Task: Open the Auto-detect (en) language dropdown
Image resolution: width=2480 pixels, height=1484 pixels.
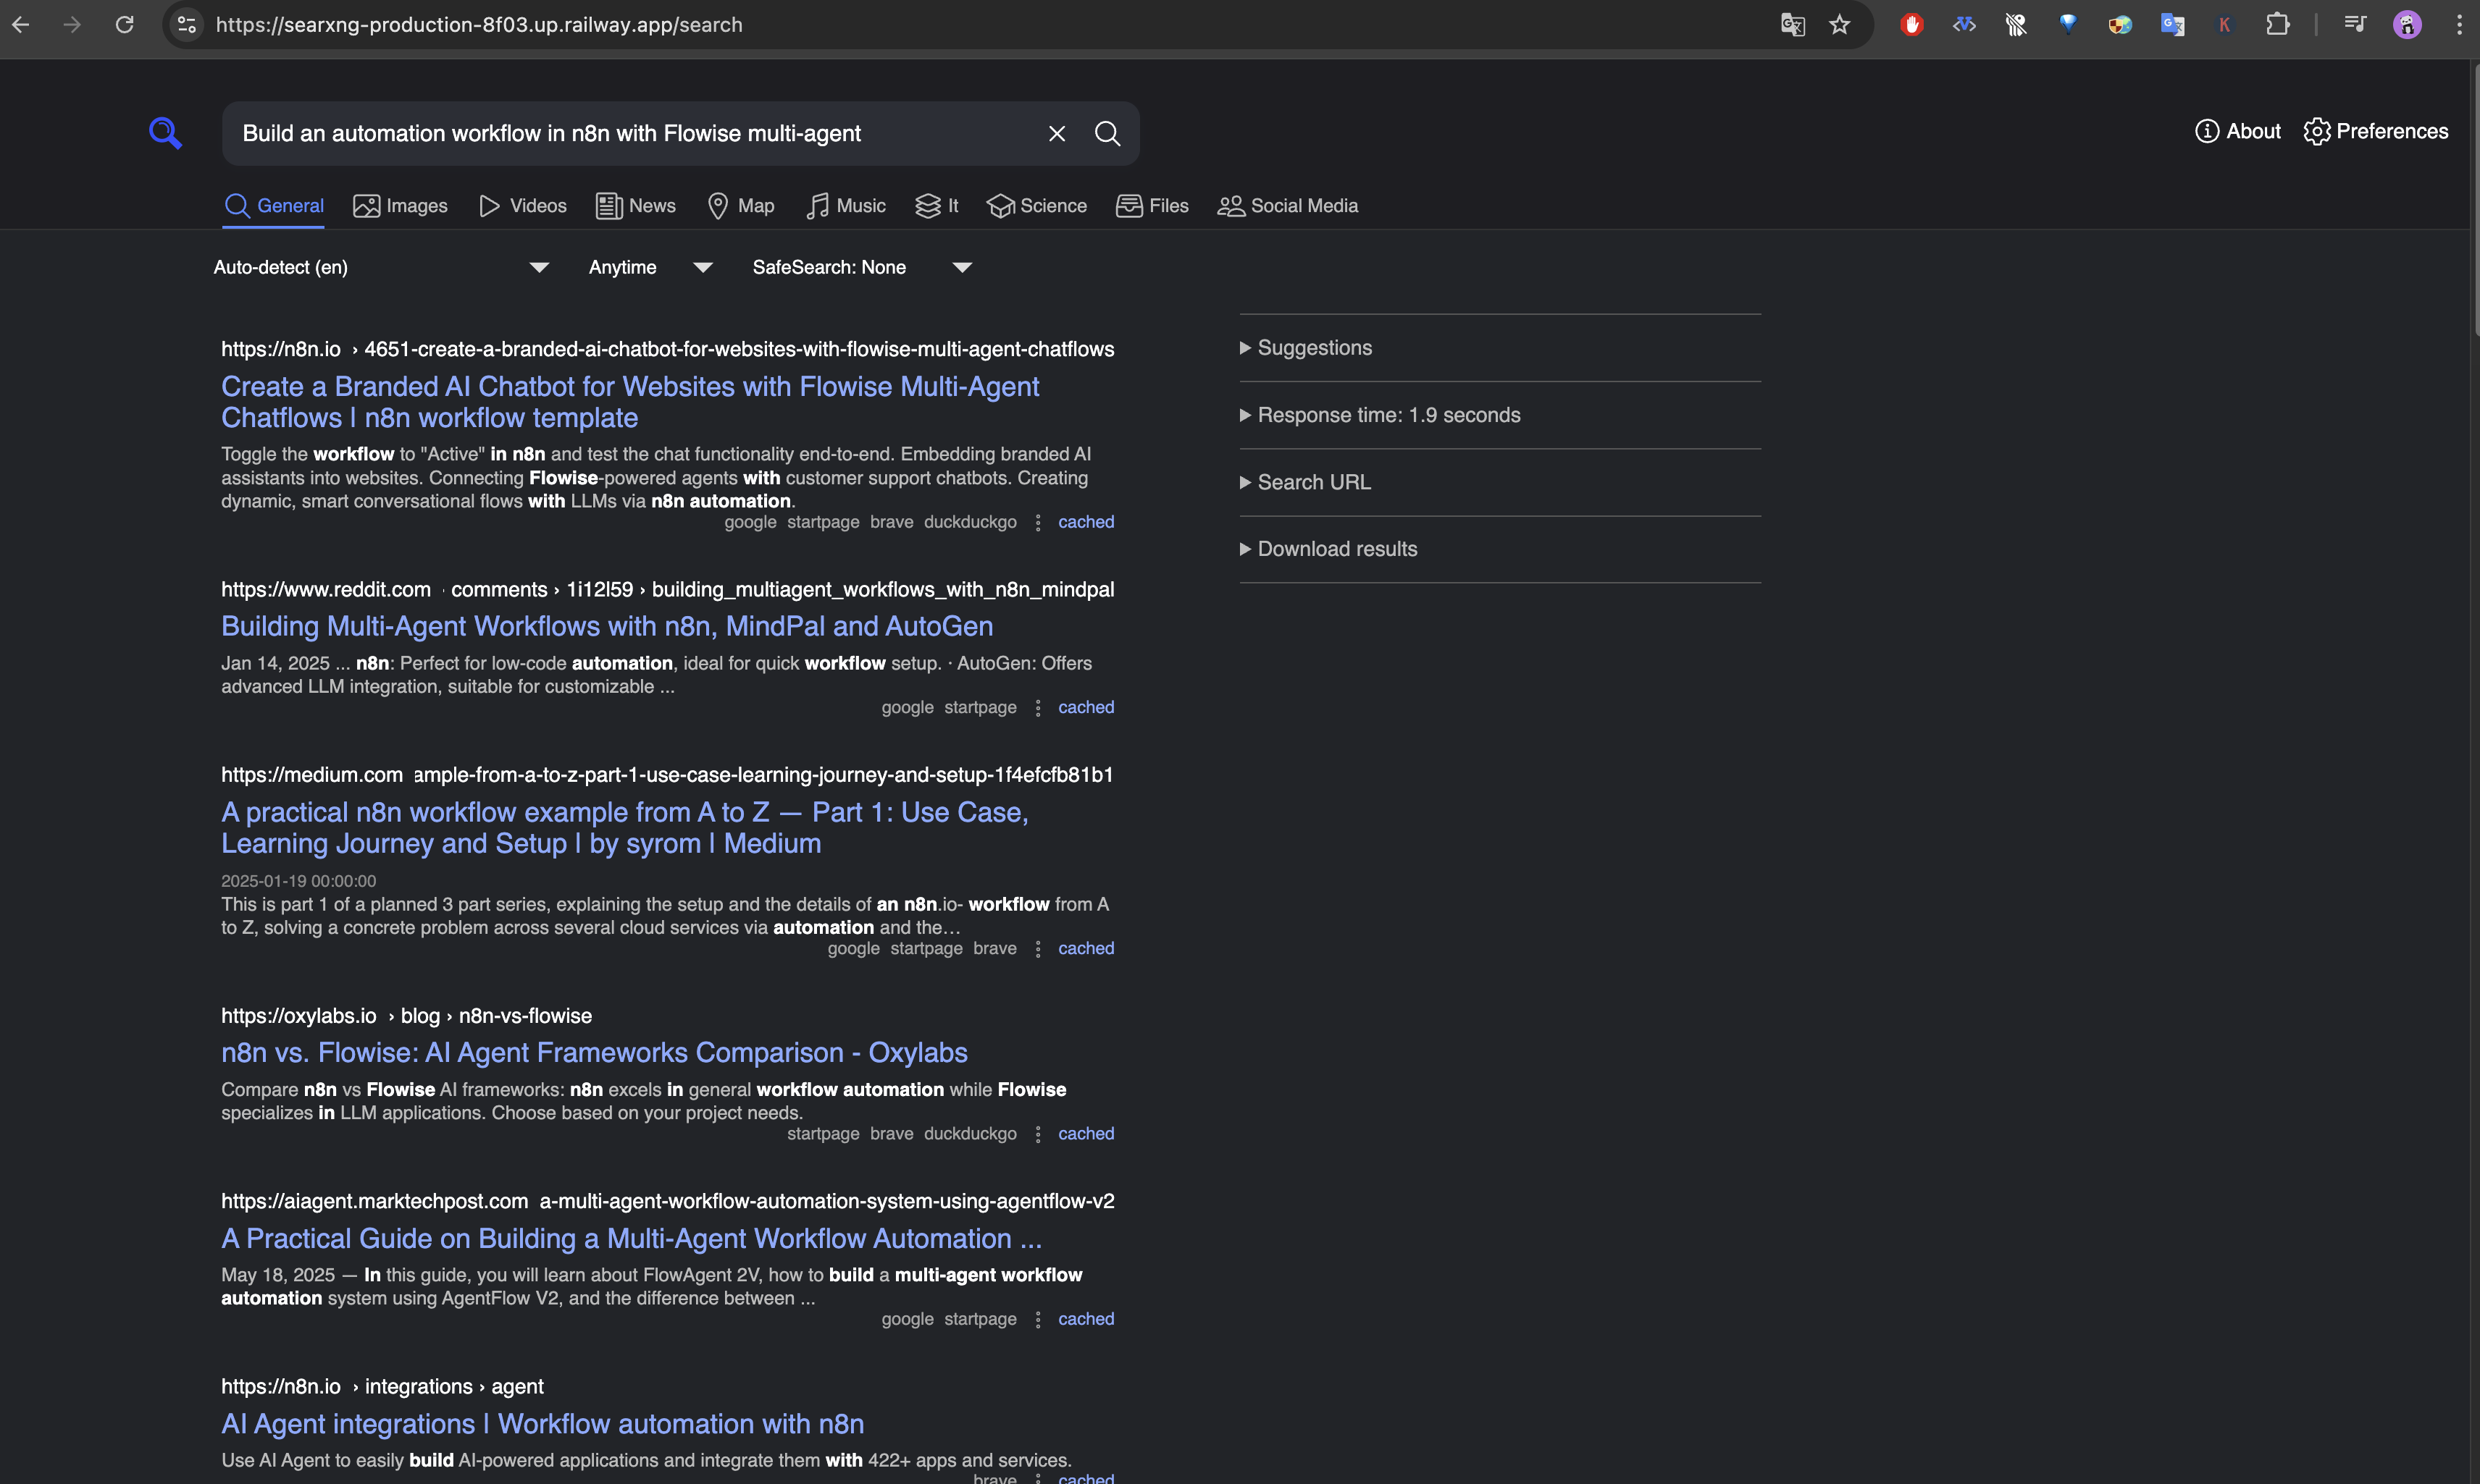Action: pyautogui.click(x=381, y=267)
